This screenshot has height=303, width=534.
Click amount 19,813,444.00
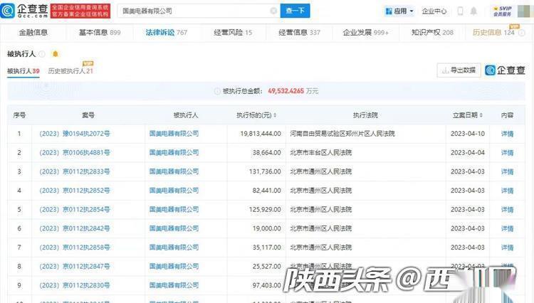pos(261,134)
